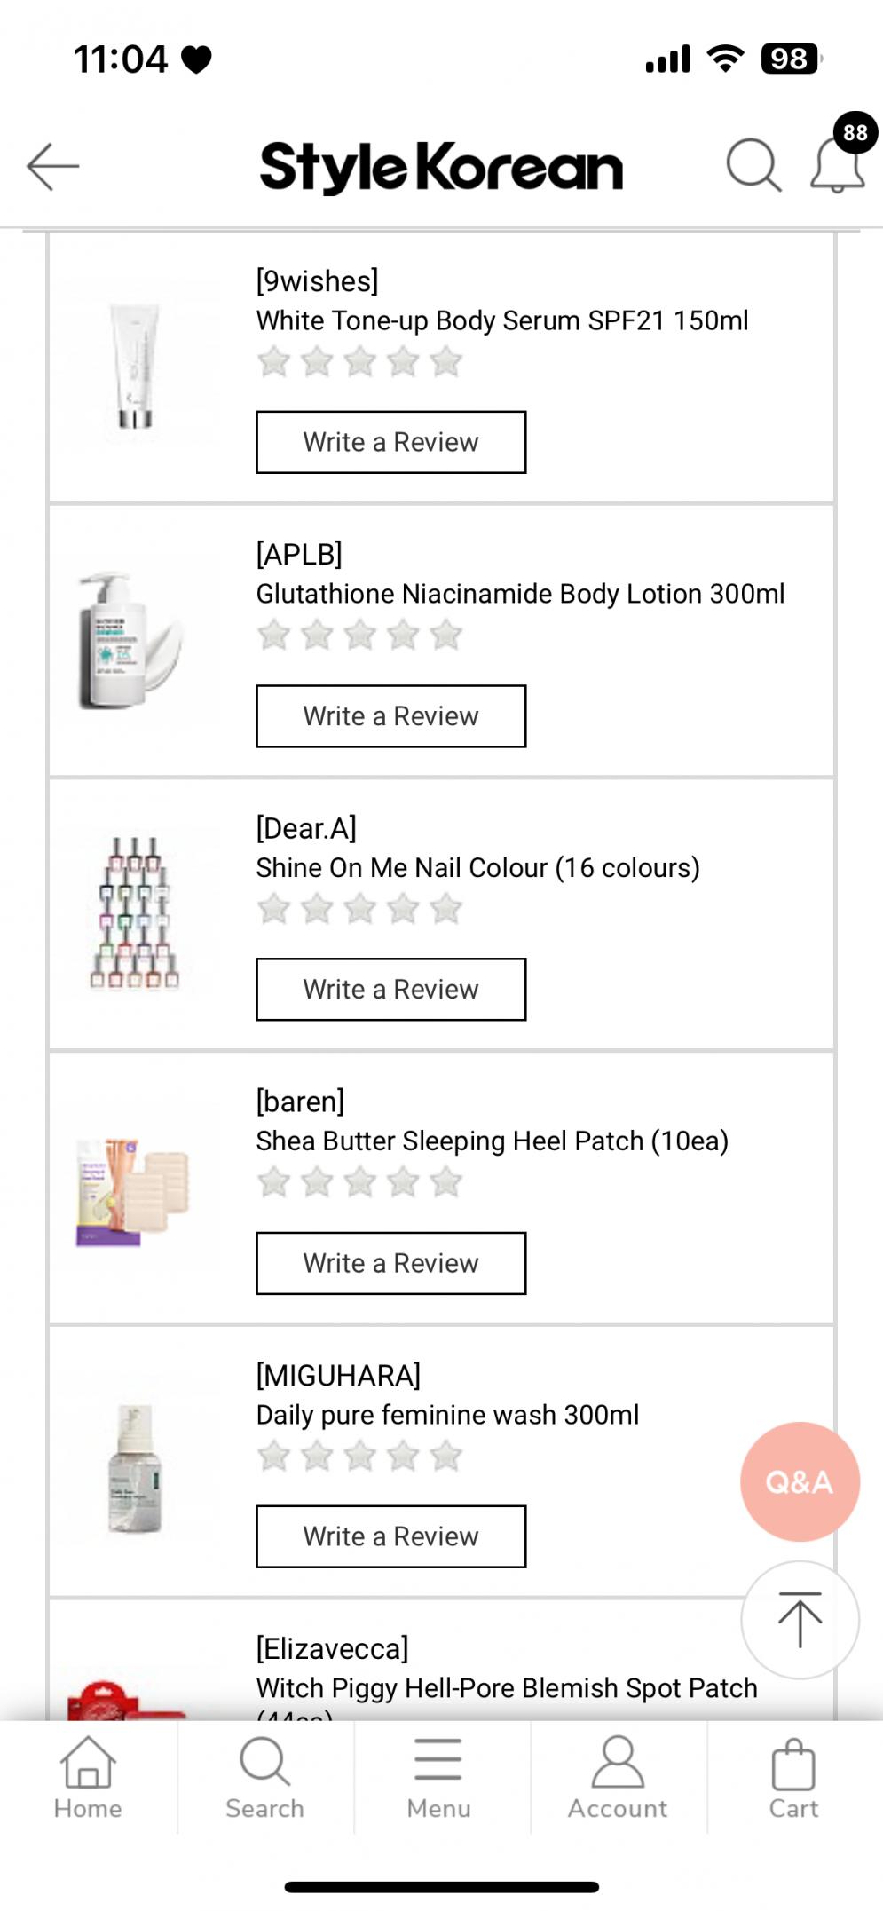Write a Review for APLB Body Lotion
The image size is (883, 1911).
click(x=391, y=716)
